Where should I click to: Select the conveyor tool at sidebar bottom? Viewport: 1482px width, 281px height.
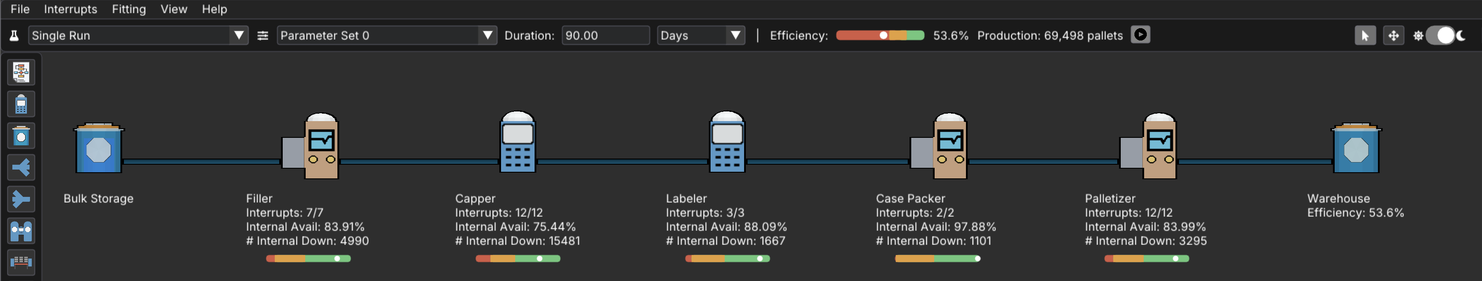(x=21, y=263)
